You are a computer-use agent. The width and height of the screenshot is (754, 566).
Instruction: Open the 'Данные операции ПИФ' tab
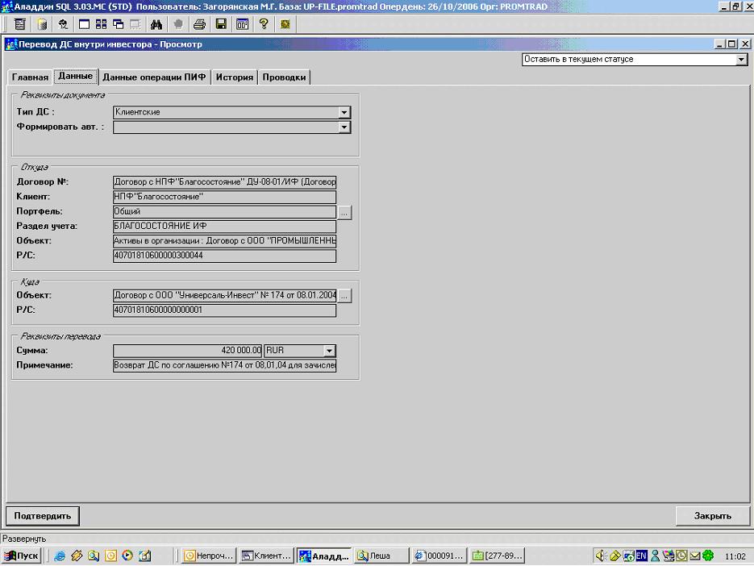coord(154,77)
